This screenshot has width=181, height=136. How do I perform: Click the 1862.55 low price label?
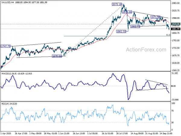coord(121,31)
